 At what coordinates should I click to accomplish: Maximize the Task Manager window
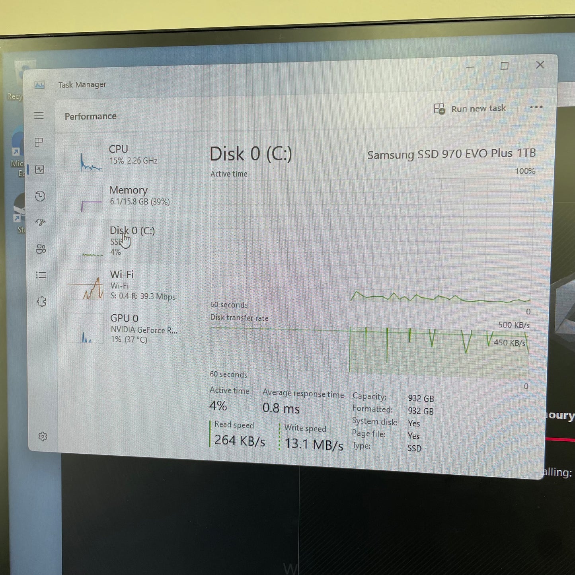pyautogui.click(x=505, y=66)
